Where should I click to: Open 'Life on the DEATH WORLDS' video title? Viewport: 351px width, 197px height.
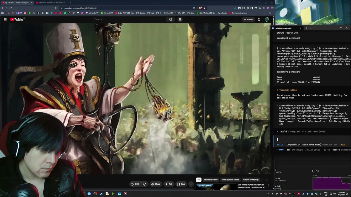(252, 186)
